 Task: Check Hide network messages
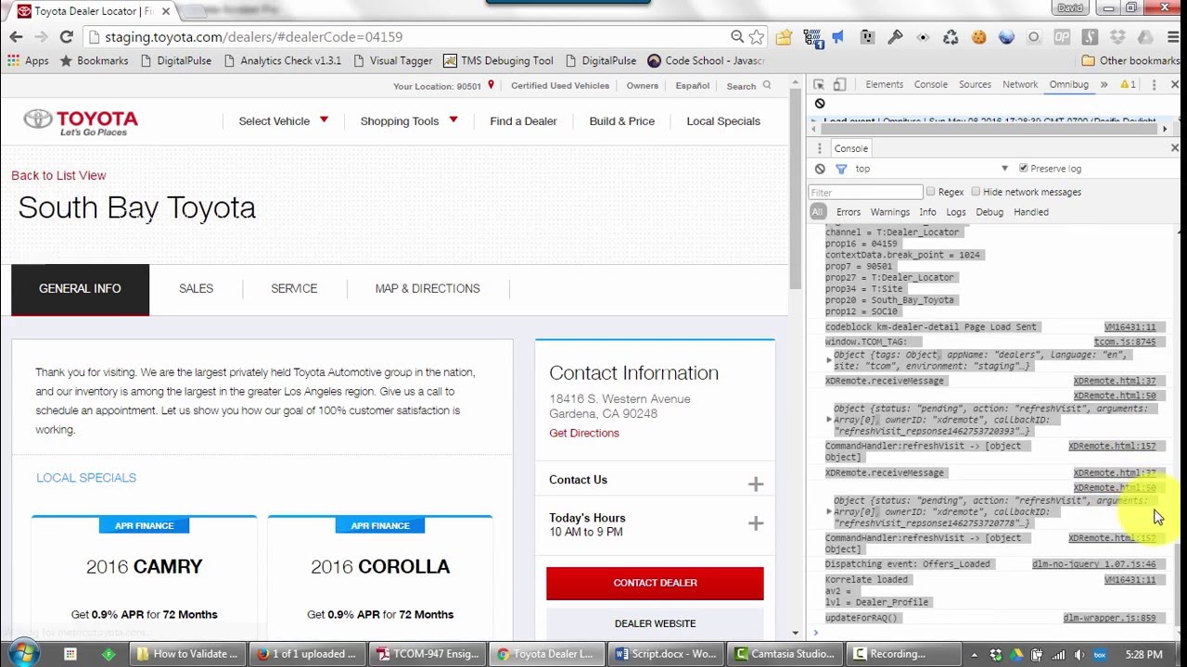[x=976, y=192]
